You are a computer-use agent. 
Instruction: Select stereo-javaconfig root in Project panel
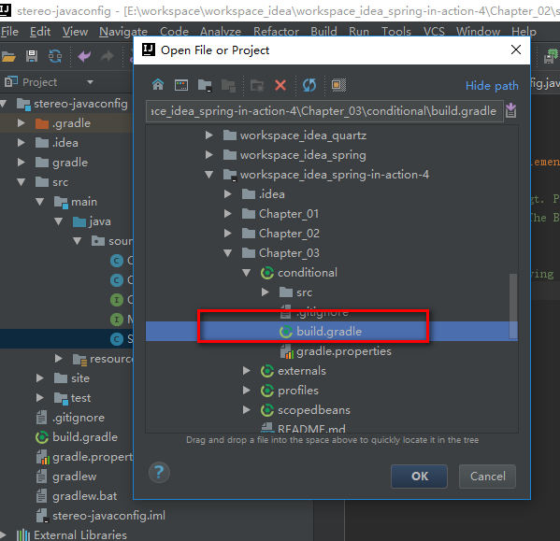click(x=80, y=104)
